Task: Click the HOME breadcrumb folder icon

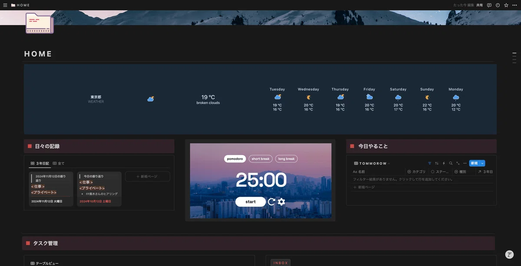Action: (x=13, y=5)
